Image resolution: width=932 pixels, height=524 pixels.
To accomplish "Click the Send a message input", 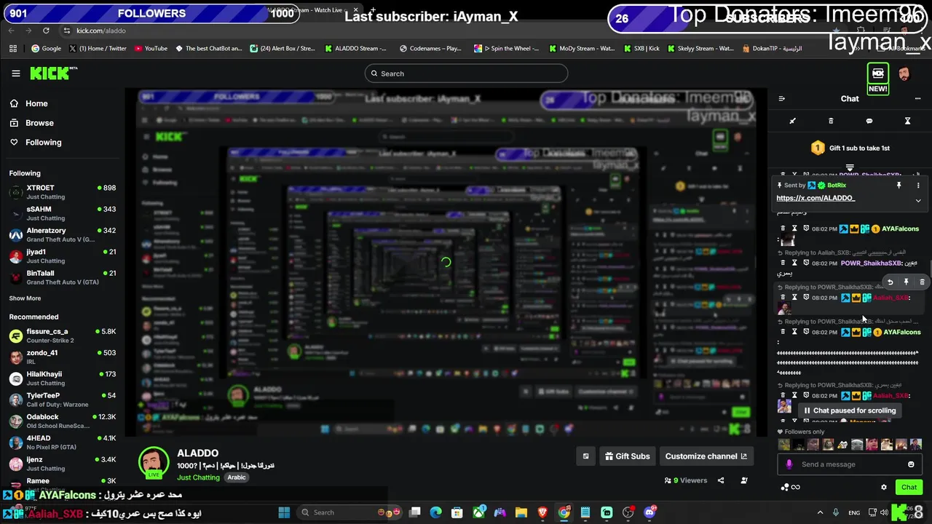I will [x=849, y=464].
